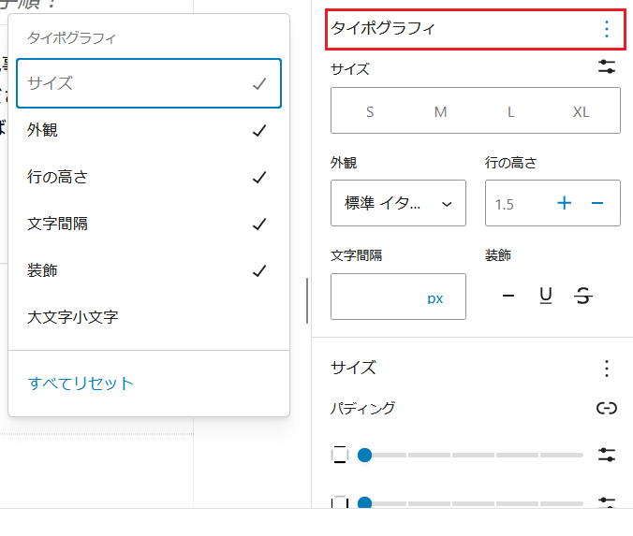
Task: Click すべてリセット to reset all
Action: tap(81, 384)
